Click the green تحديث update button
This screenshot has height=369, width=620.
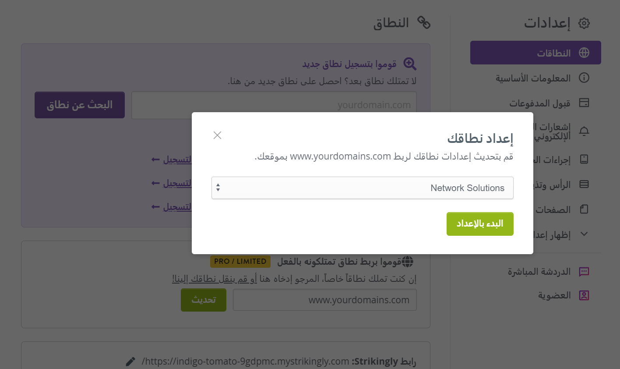204,300
